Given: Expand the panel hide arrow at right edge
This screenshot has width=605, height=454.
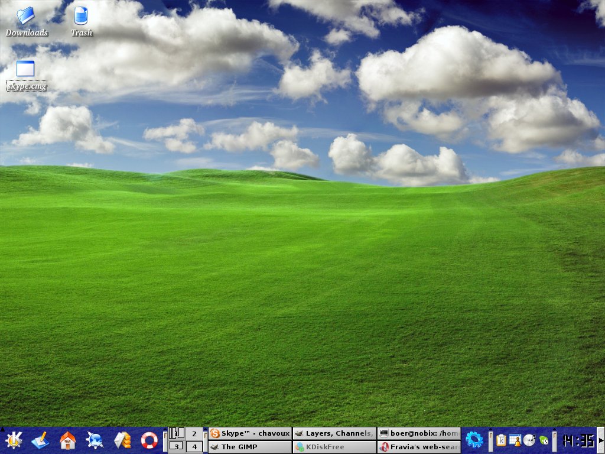Looking at the screenshot, I should tap(601, 440).
